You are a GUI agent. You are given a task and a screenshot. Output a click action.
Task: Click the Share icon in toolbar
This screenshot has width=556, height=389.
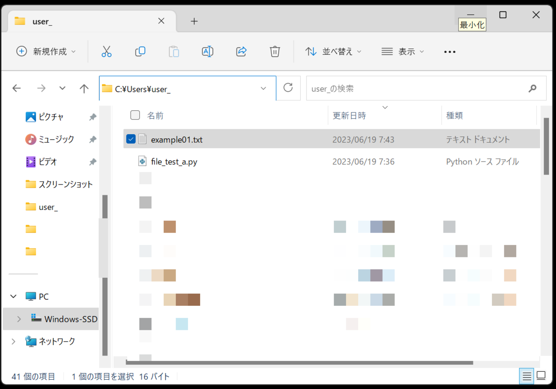pos(241,52)
